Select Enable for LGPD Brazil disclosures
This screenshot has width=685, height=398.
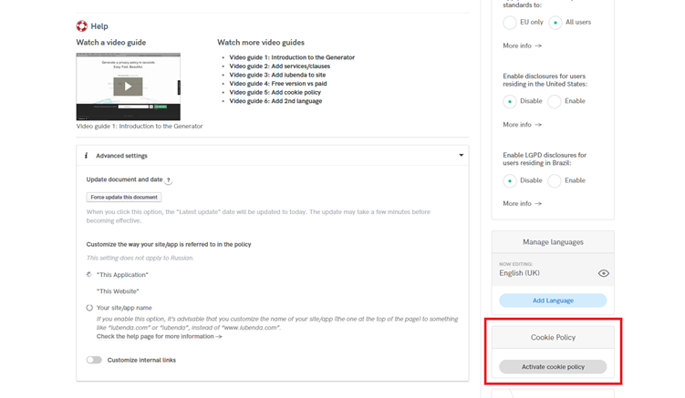pos(555,180)
